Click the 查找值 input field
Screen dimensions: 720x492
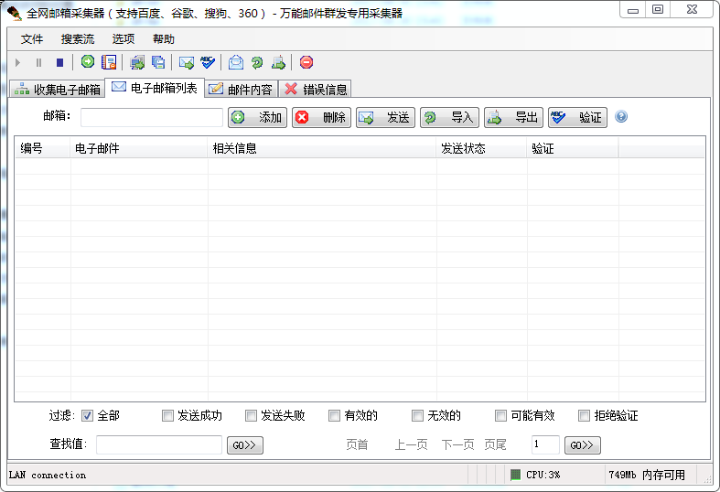pos(159,444)
